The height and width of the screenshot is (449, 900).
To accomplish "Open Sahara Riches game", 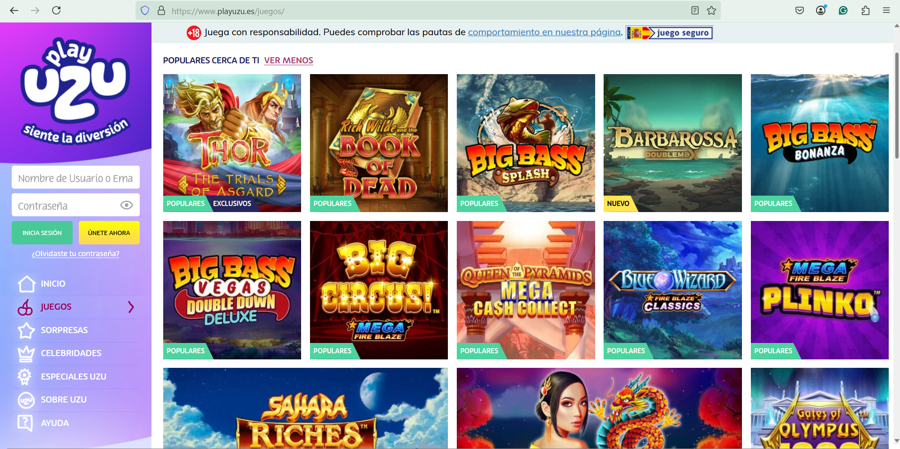I will (x=305, y=408).
